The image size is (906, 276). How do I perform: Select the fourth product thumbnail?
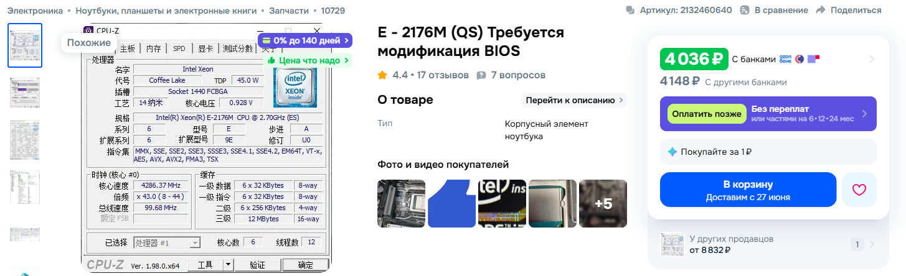[25, 187]
